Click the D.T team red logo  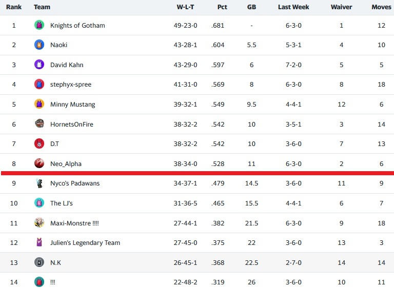39,144
